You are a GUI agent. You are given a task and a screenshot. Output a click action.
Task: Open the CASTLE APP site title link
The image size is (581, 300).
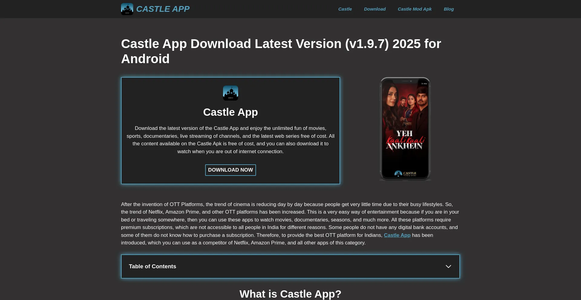[x=163, y=9]
